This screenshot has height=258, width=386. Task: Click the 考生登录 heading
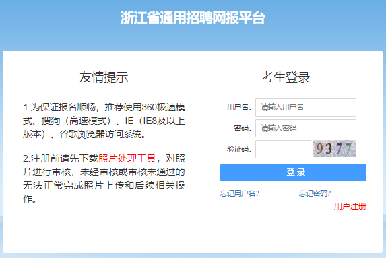pos(286,77)
